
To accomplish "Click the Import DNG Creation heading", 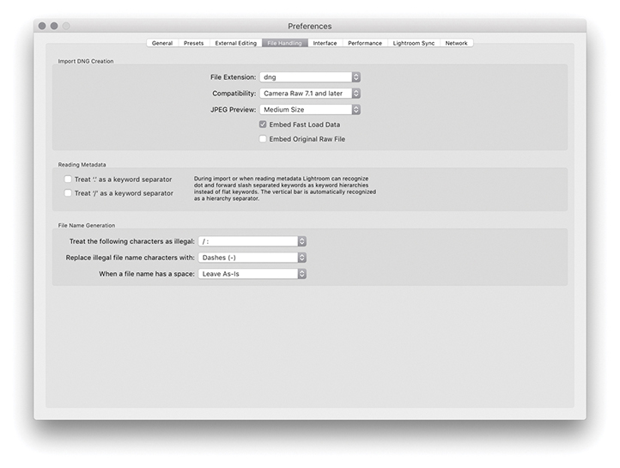I will coord(86,61).
